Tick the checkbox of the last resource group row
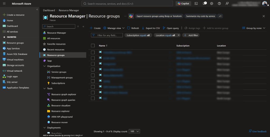Screen dimensions: 270x137 click(x=93, y=98)
